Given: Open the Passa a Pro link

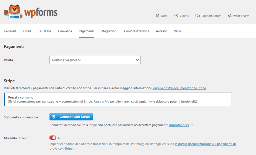Looking at the screenshot, I should (101, 101).
